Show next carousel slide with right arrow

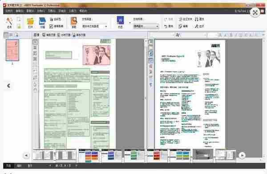point(242,155)
